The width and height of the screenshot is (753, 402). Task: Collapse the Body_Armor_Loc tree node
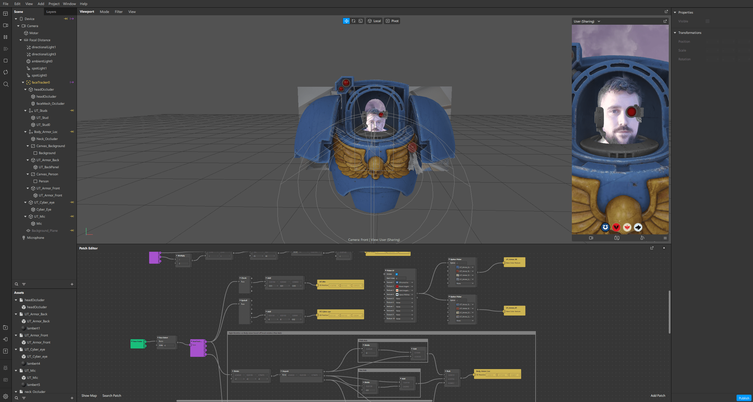click(25, 132)
